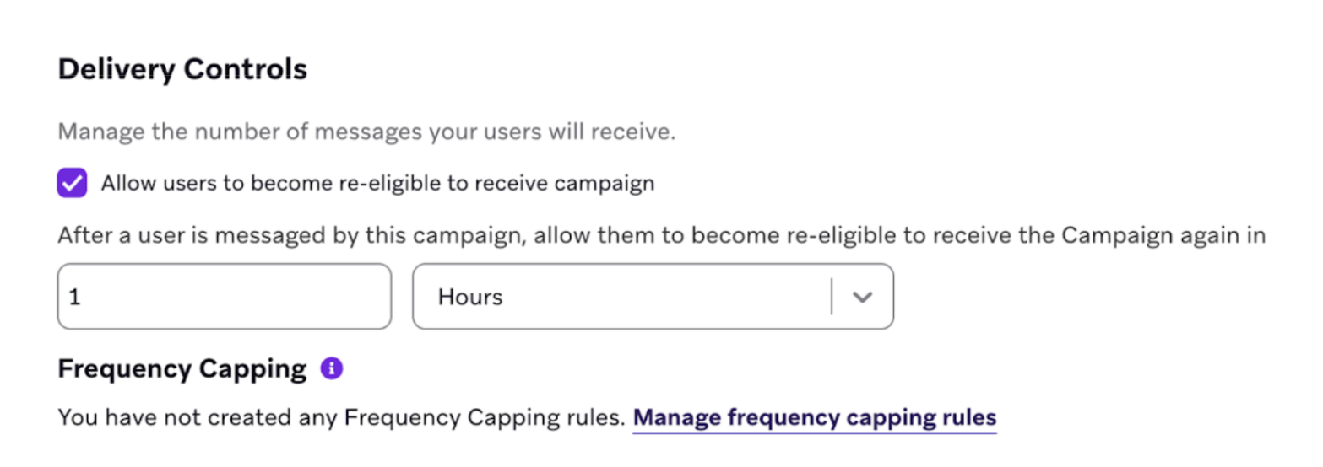This screenshot has width=1323, height=467.
Task: Click 'Manage the number of messages' description
Action: 366,133
